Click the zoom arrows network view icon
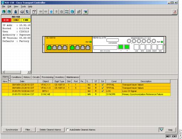Screen dimensions: 182x139 67,12
